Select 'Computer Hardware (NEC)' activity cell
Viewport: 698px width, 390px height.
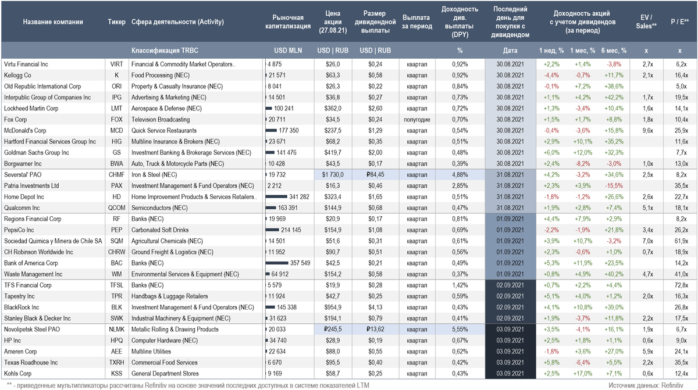pyautogui.click(x=164, y=341)
